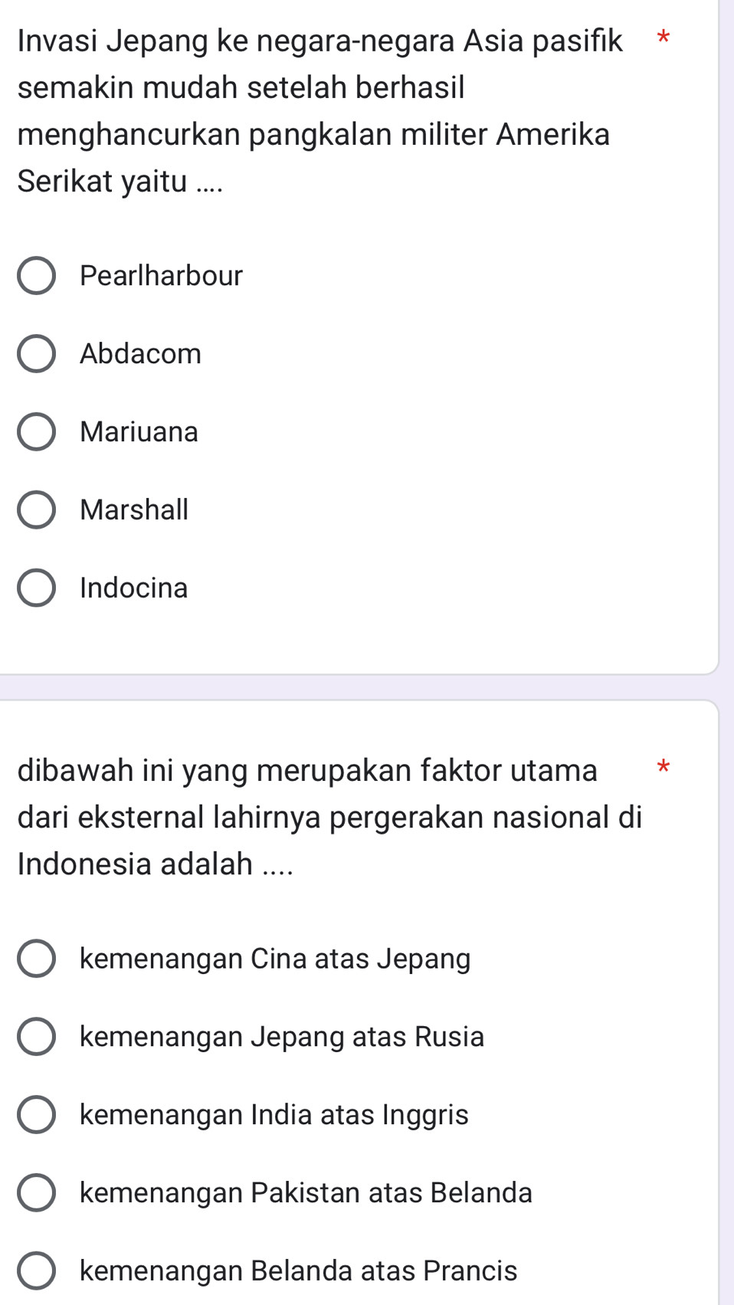This screenshot has width=734, height=1305.
Task: Click the 'kemenangan Pakistan atas Belanda' label text
Action: (x=306, y=1193)
